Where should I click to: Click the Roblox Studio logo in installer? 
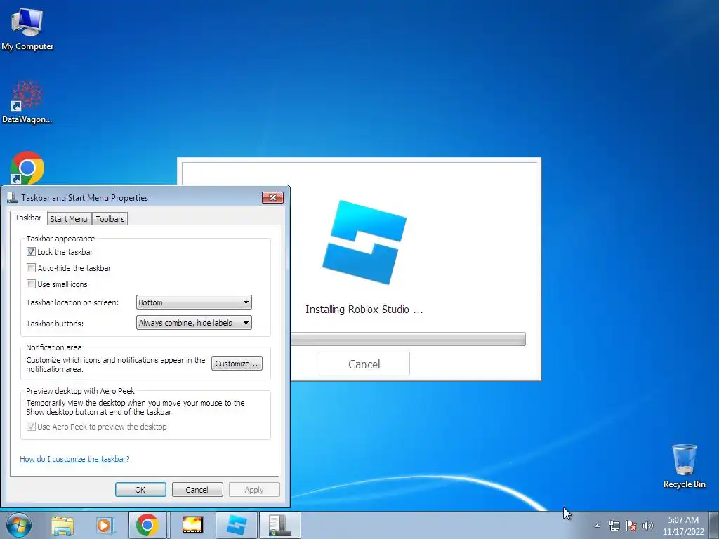(x=364, y=242)
